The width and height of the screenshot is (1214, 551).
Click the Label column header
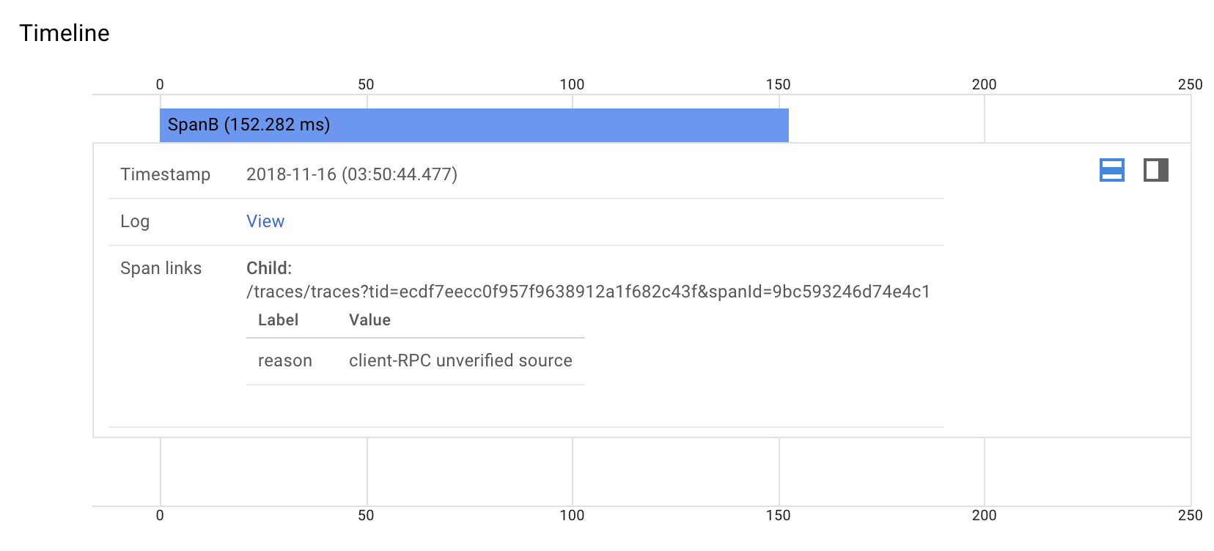point(278,320)
